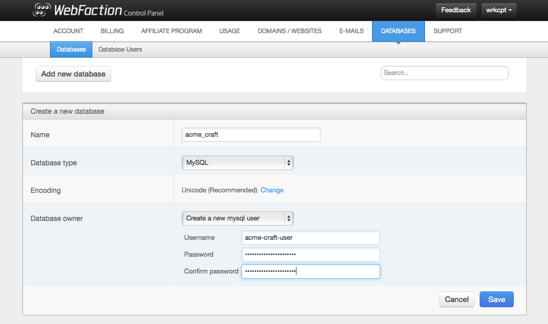Viewport: 548px width, 324px height.
Task: Click the Change encoding link
Action: [x=272, y=190]
